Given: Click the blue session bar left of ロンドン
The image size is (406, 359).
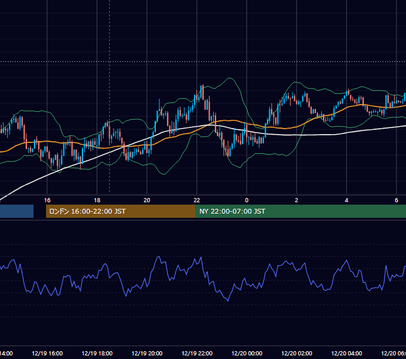Looking at the screenshot, I should (x=17, y=211).
